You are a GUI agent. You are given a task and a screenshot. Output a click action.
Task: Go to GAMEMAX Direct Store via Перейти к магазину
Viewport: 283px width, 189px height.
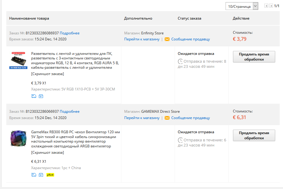click(142, 118)
